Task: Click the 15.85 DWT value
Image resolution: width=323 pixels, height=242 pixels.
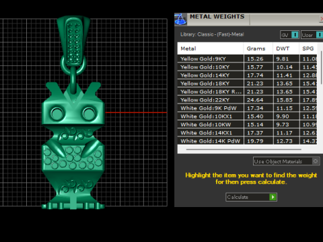Action: pos(285,100)
